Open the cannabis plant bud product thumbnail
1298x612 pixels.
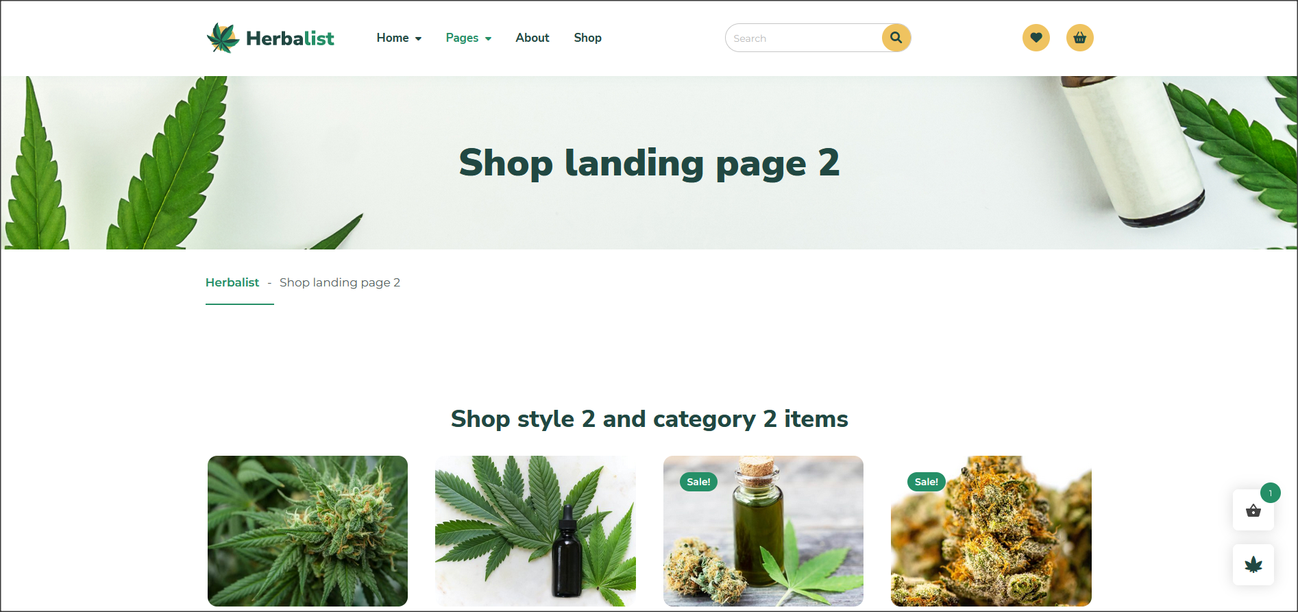pos(308,531)
